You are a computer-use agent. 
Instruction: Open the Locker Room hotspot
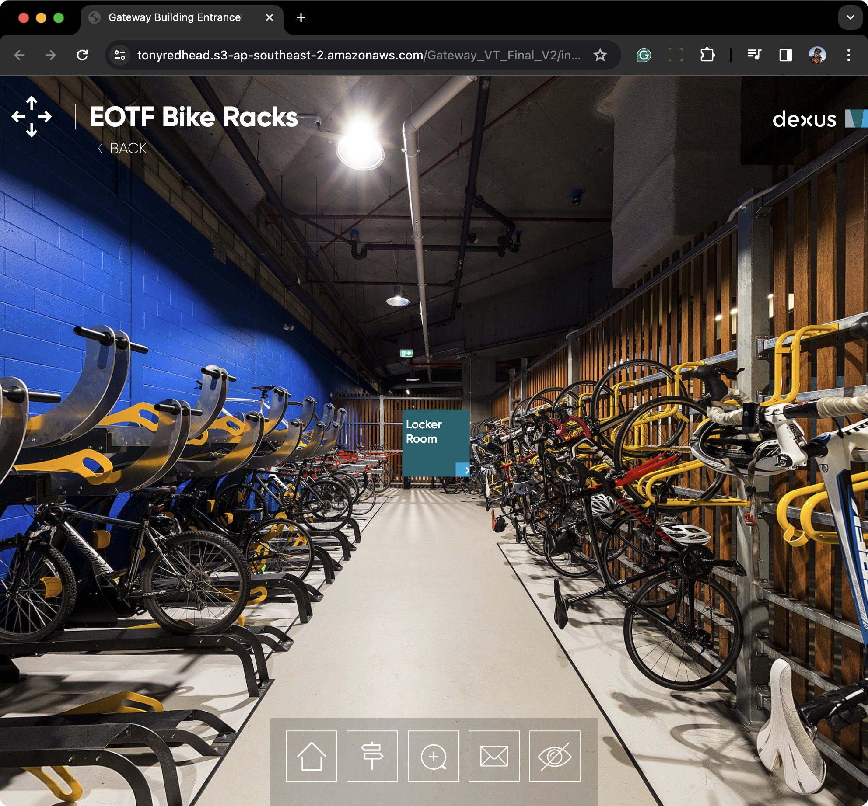(436, 443)
